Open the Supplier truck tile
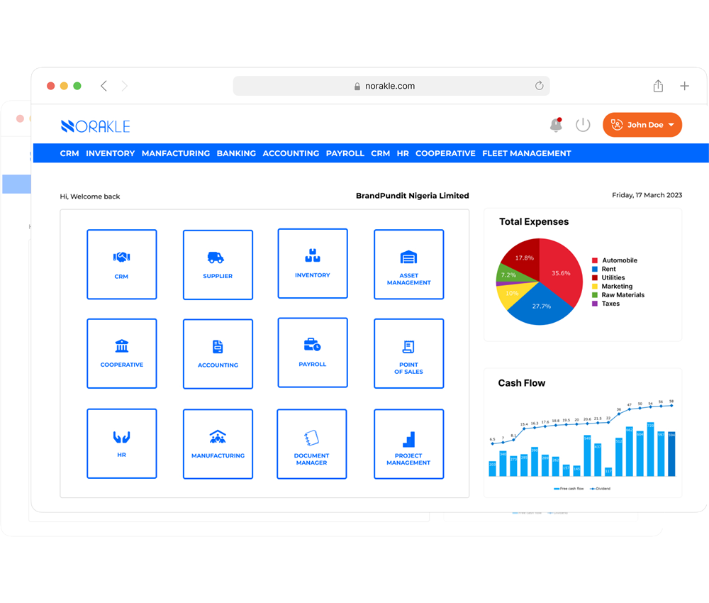The height and width of the screenshot is (603, 709). (218, 265)
